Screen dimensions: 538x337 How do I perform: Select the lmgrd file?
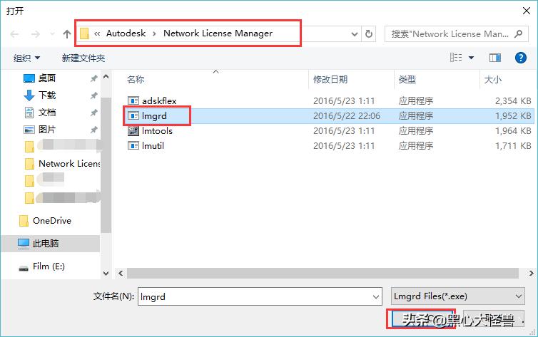(x=154, y=115)
